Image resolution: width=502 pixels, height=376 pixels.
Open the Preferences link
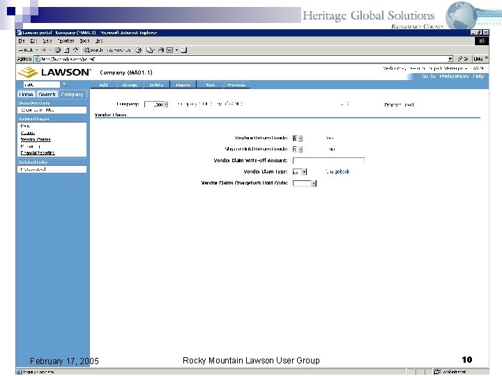point(454,76)
